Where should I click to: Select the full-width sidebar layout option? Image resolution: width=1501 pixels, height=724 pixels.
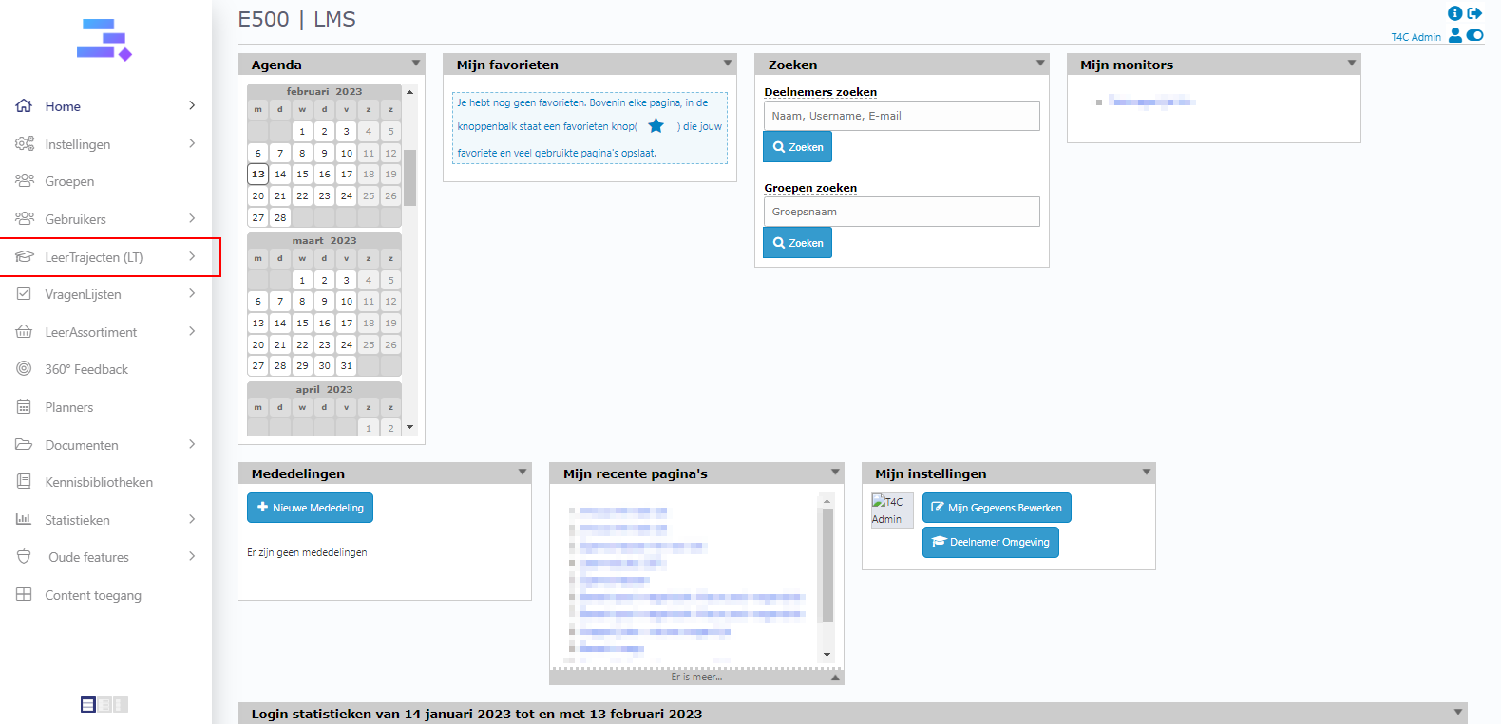click(x=88, y=704)
